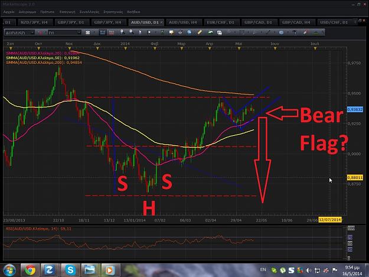Expand the ellipse shape tool dropdown arrow
Image resolution: width=369 pixels, height=277 pixels.
pyautogui.click(x=288, y=32)
